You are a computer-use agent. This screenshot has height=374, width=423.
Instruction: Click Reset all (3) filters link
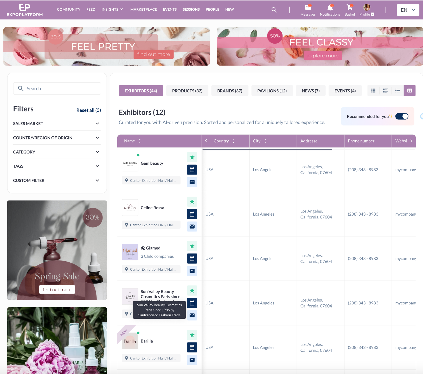click(88, 110)
